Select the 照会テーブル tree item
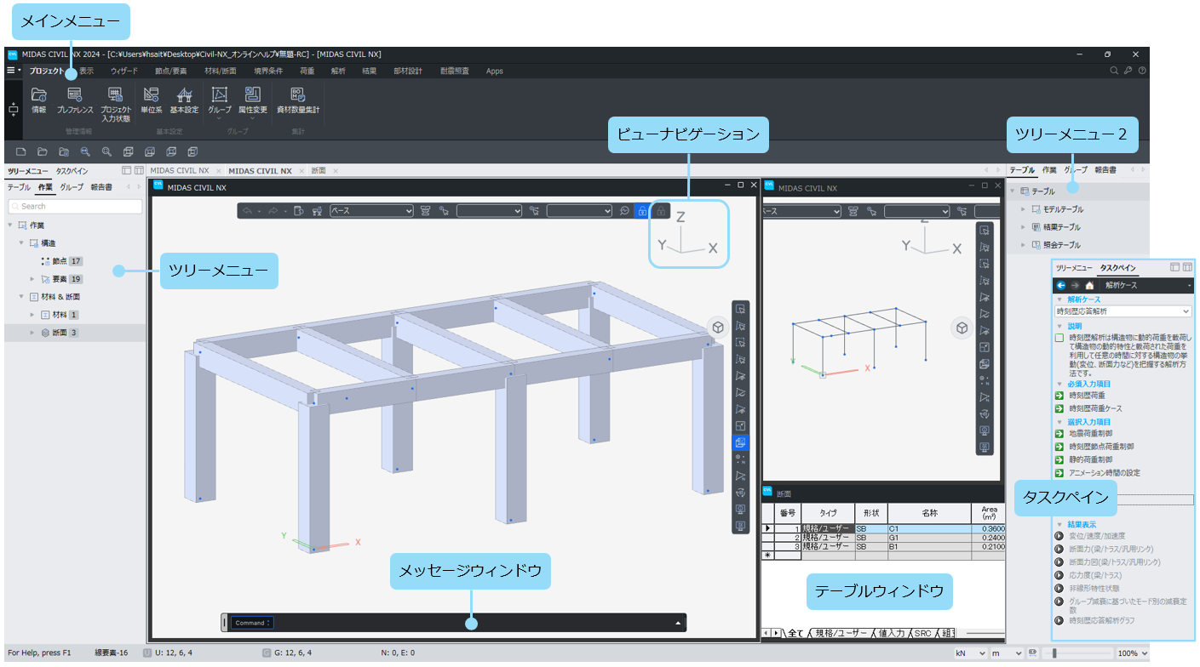Screen dimensions: 1200x667 [x=1056, y=245]
